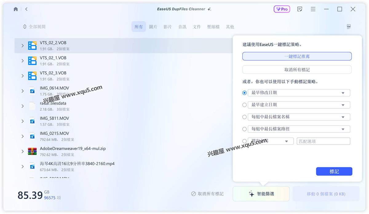
Task: Click the AdobeDreamweaver zip archive icon
Action: [x=32, y=151]
